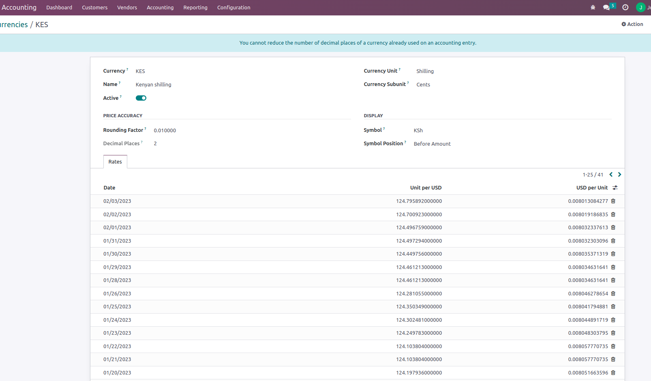Toggle the Active switch off
Screen dimensions: 651x381
tap(141, 98)
